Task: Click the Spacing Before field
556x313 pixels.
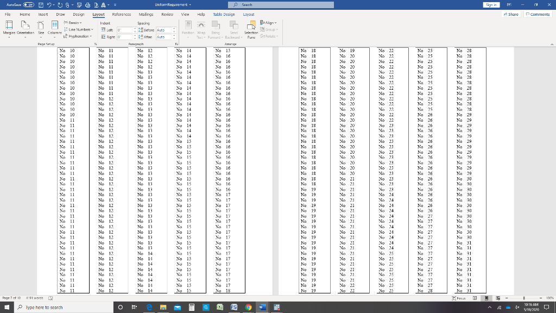Action: [x=164, y=30]
